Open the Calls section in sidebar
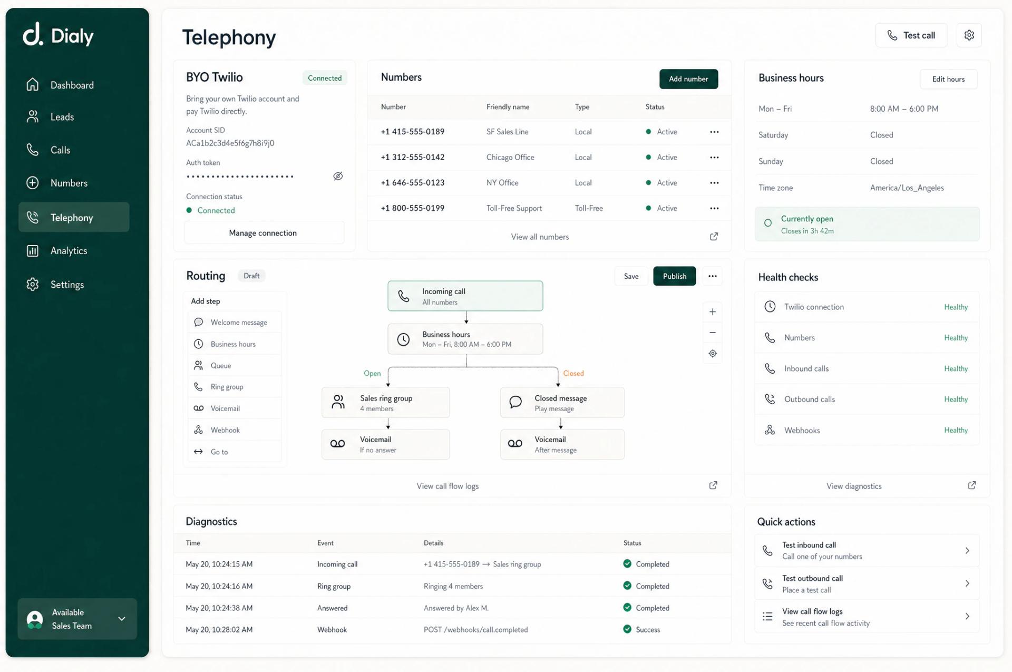The width and height of the screenshot is (1012, 672). (x=60, y=150)
